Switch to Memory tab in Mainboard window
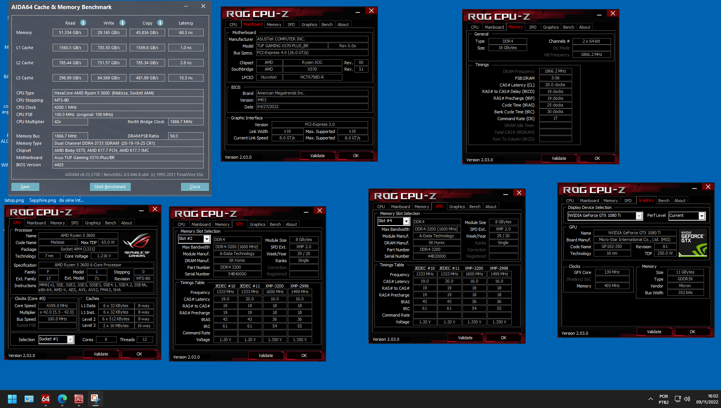The width and height of the screenshot is (721, 408). coord(274,25)
